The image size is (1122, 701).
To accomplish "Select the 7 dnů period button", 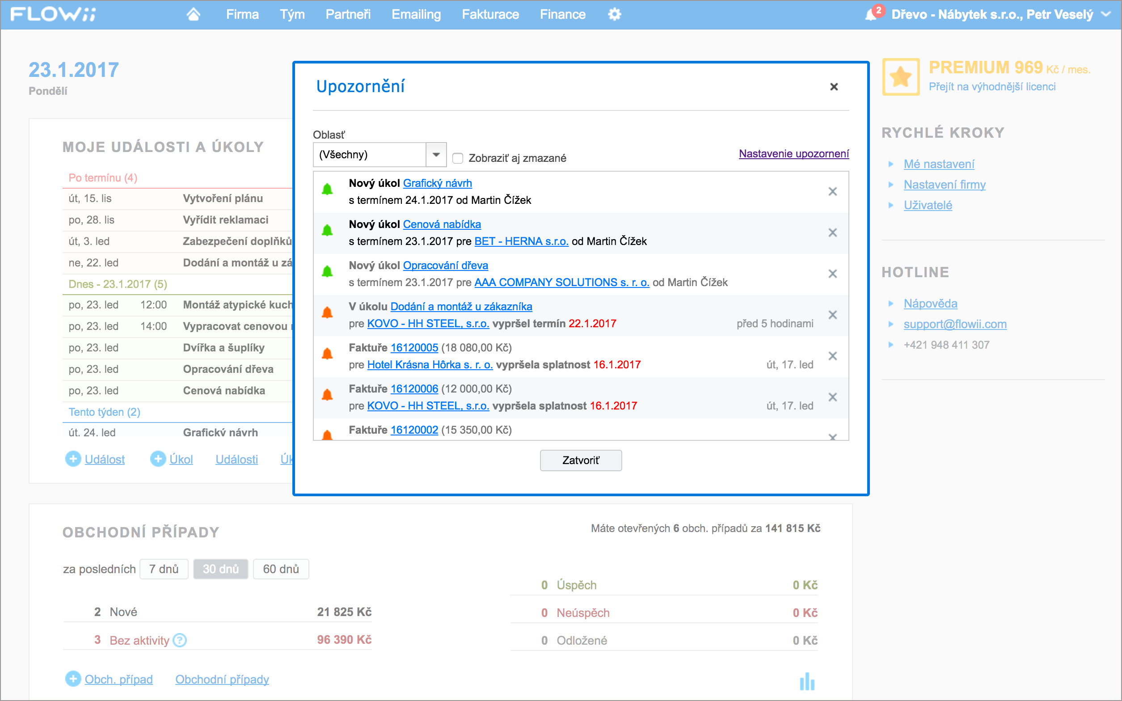I will coord(164,569).
